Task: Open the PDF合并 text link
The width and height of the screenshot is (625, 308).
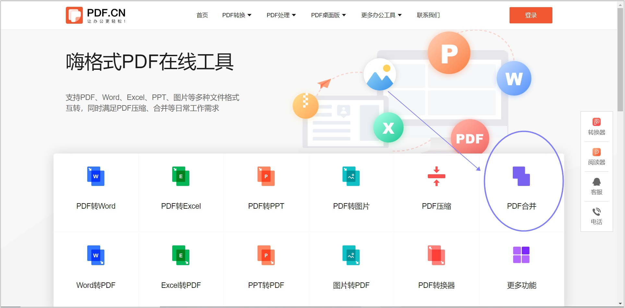Action: click(x=522, y=206)
